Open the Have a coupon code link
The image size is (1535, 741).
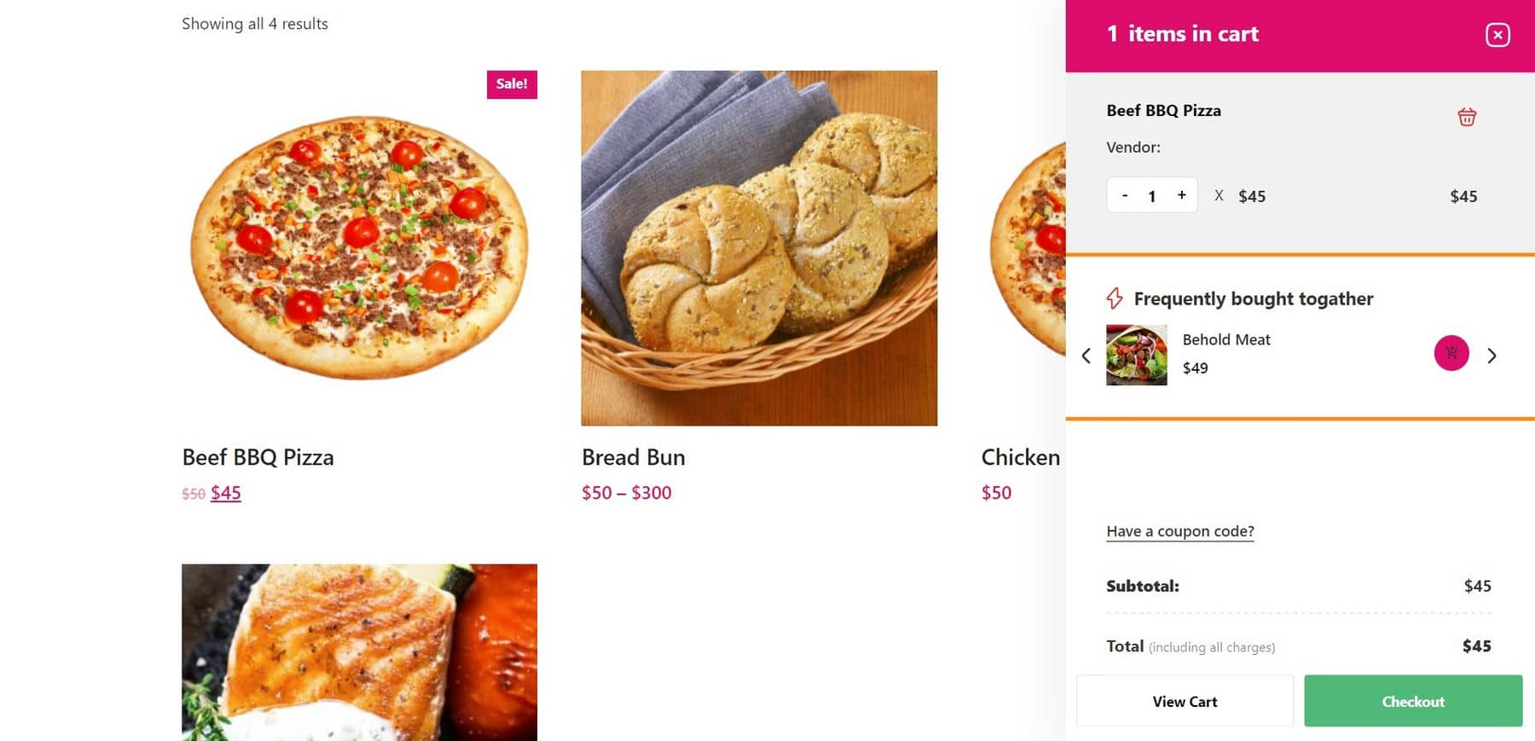pos(1179,530)
